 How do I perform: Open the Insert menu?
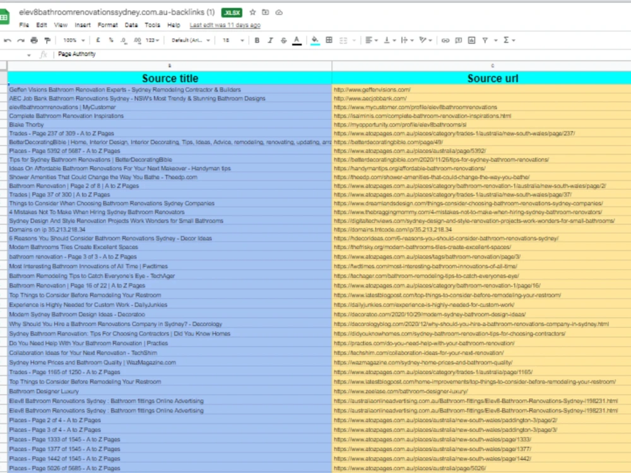83,25
